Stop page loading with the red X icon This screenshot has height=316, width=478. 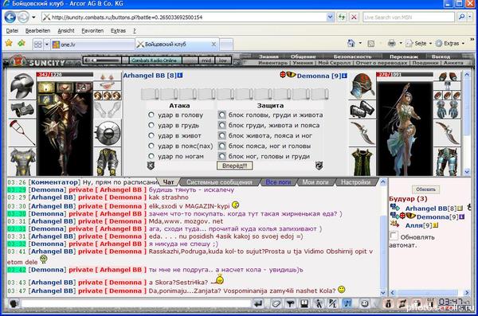354,17
